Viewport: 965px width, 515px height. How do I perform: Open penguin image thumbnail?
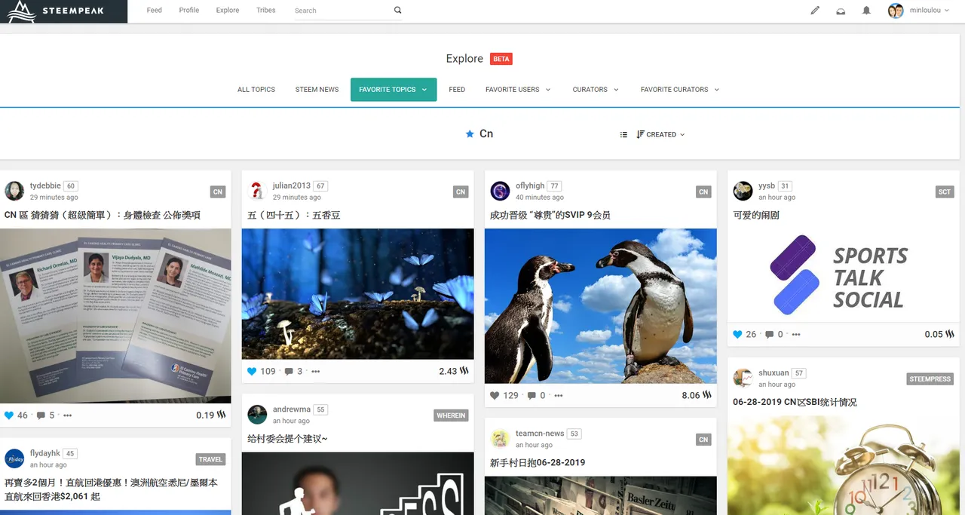tap(600, 306)
